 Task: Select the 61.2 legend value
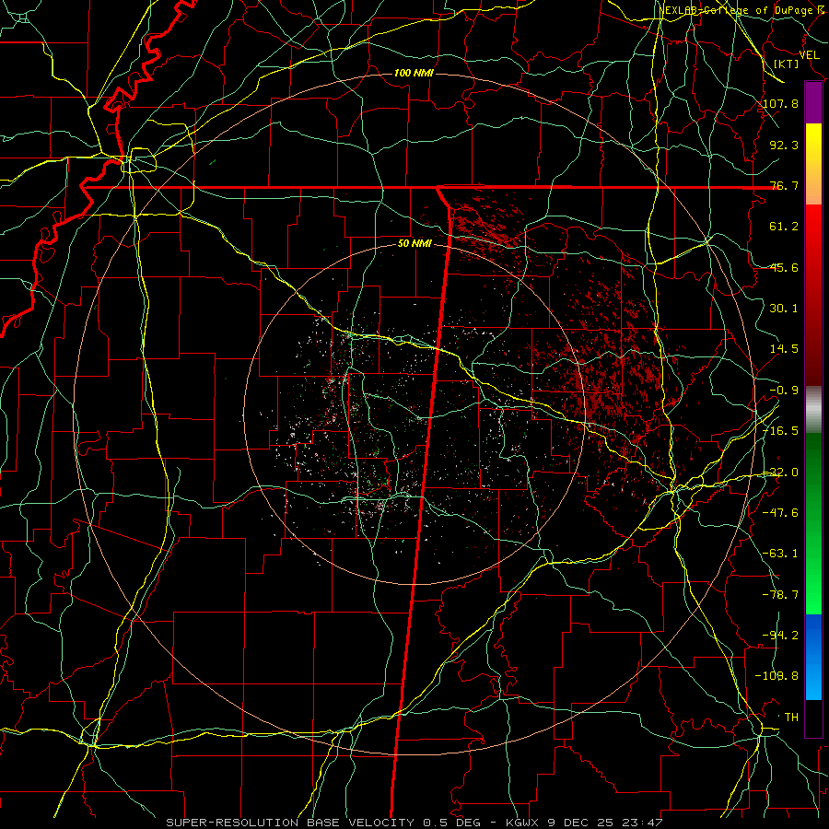[784, 227]
